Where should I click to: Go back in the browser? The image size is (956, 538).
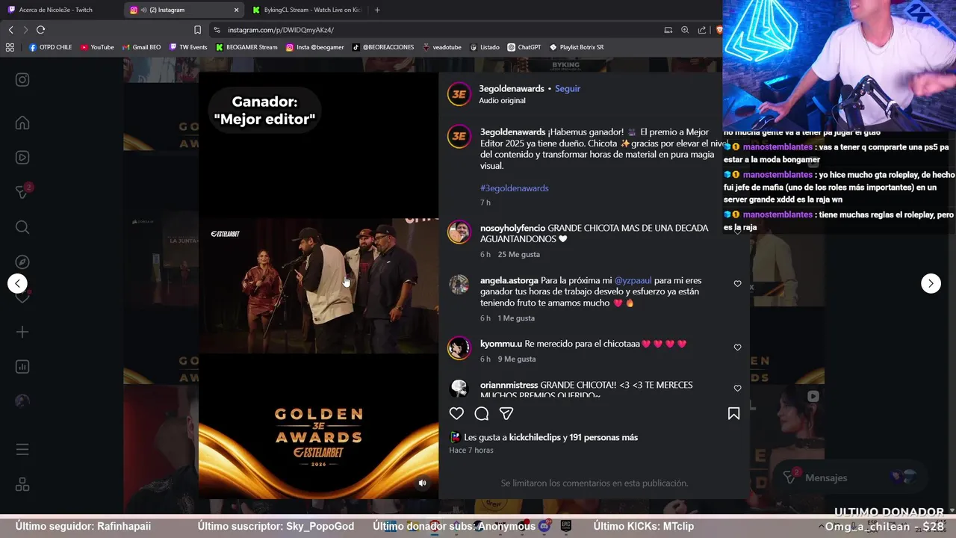(10, 30)
